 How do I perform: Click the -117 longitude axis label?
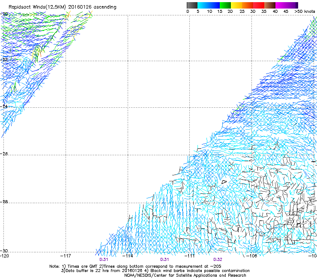[66, 256]
